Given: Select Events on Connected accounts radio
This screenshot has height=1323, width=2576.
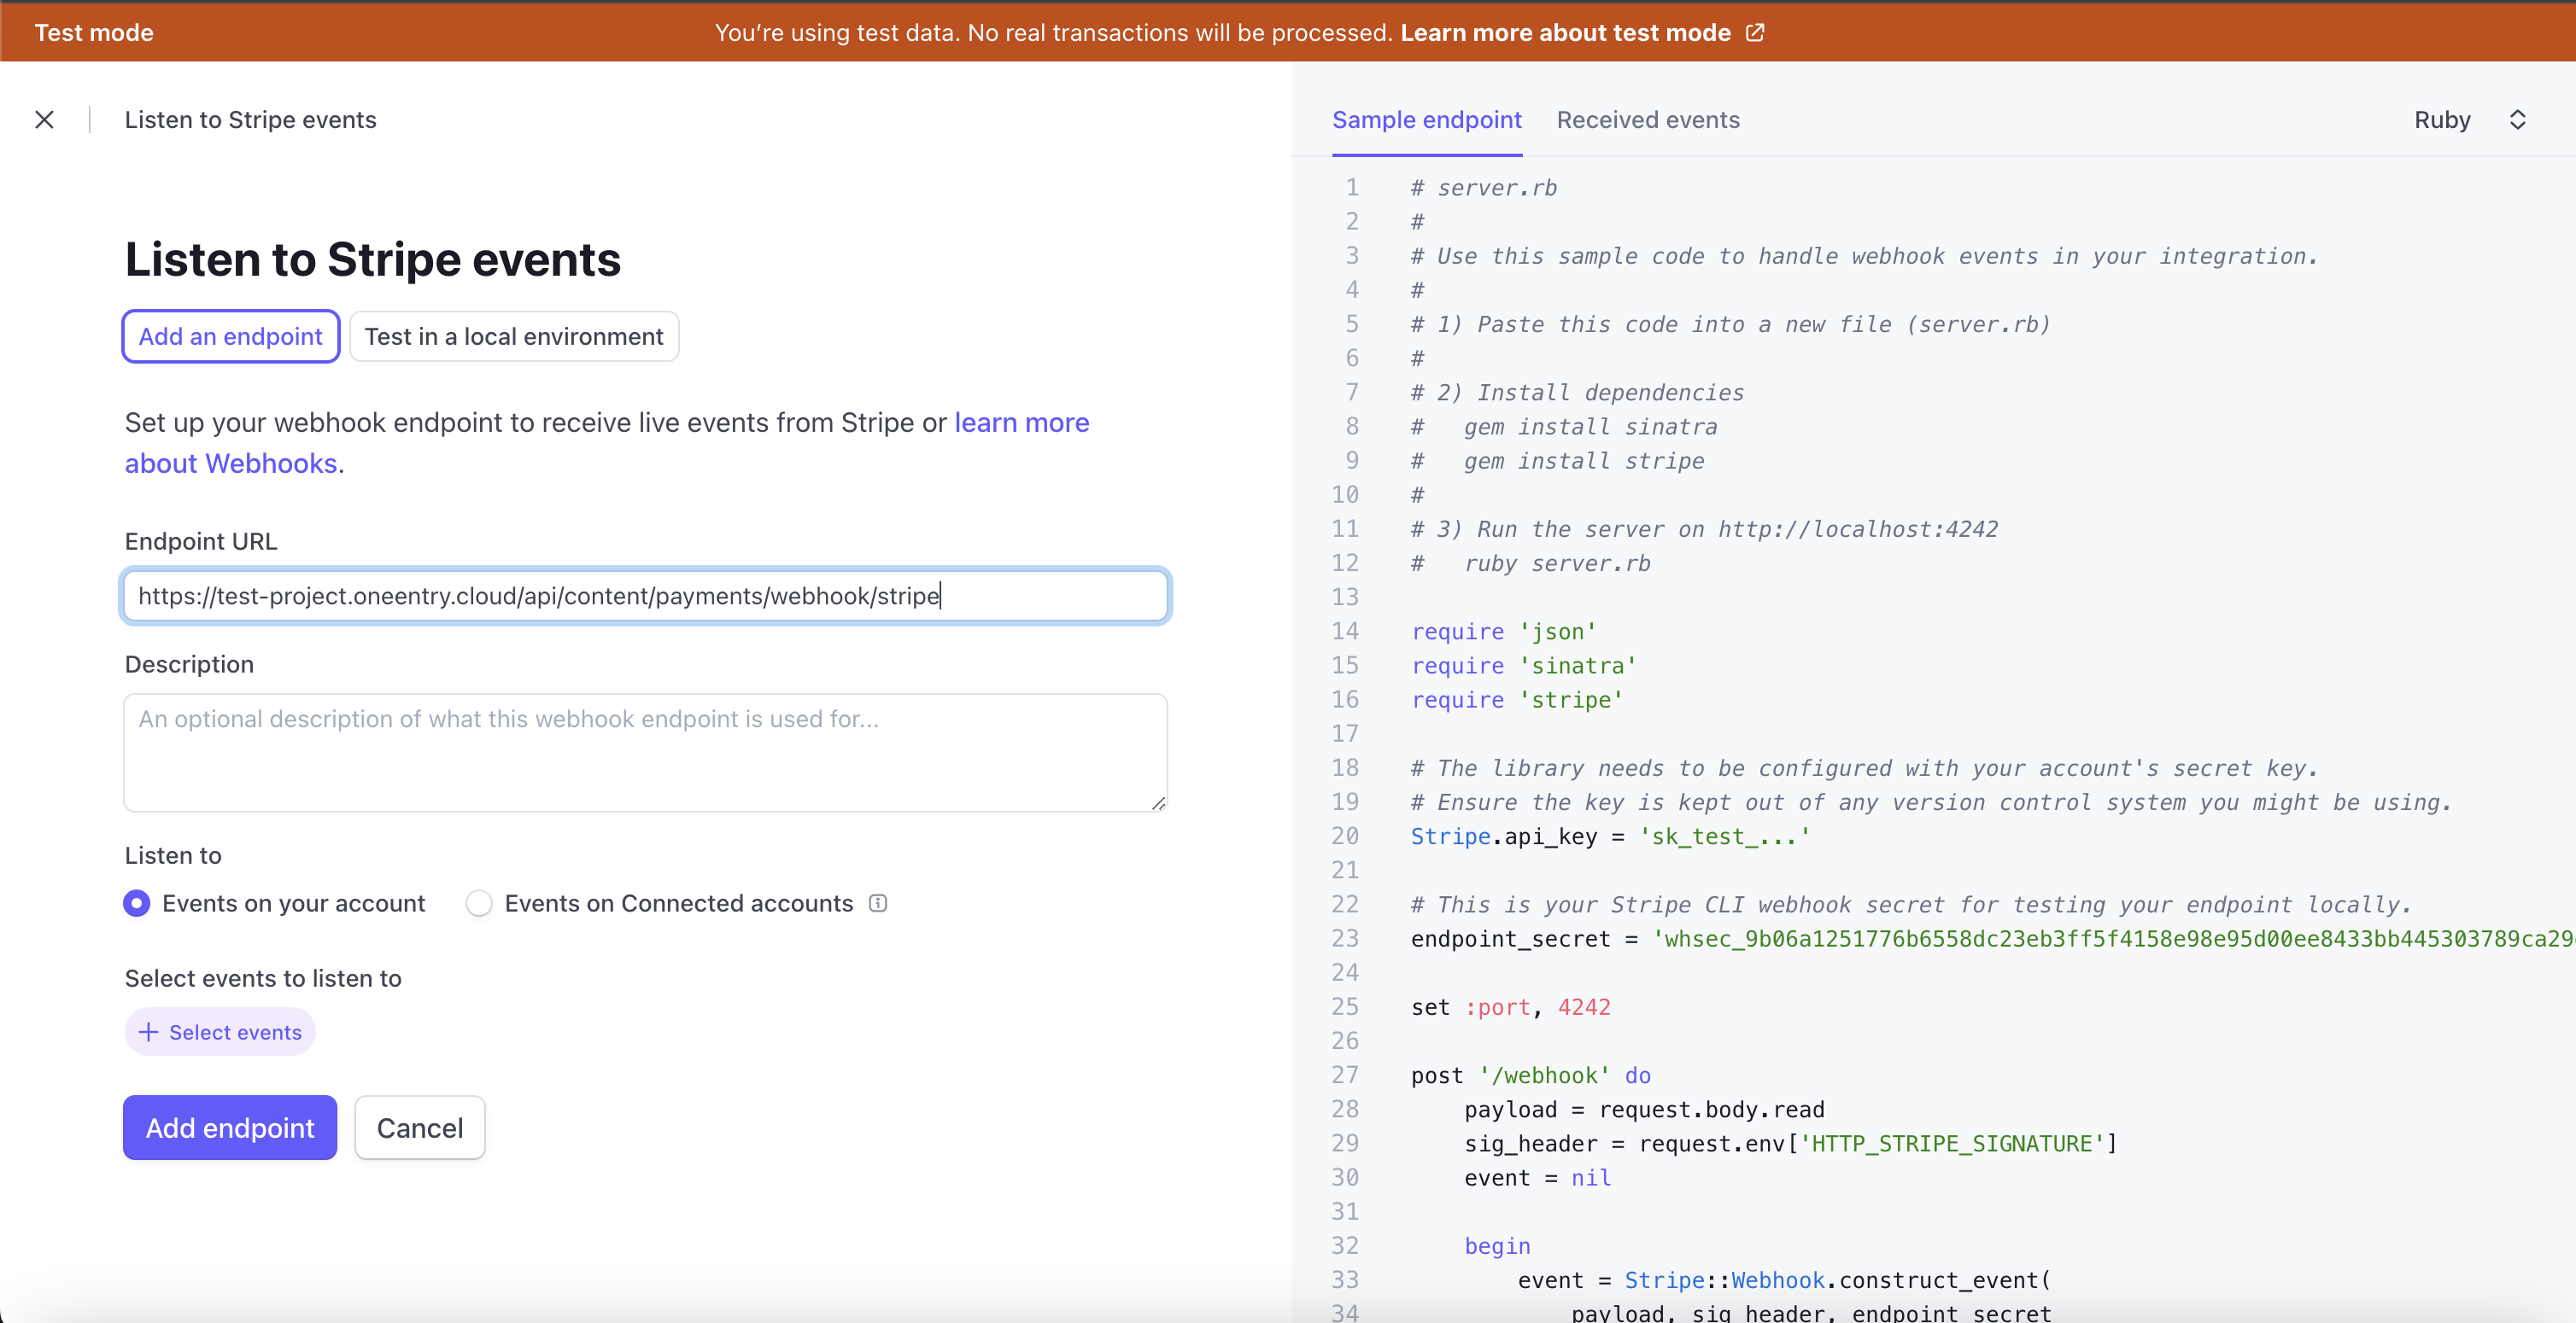Looking at the screenshot, I should (x=479, y=903).
